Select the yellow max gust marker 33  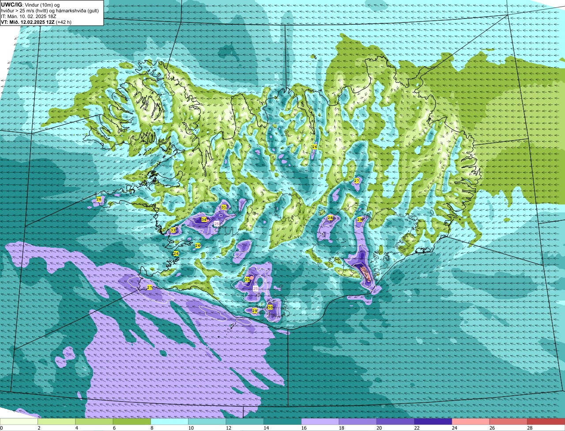click(173, 230)
